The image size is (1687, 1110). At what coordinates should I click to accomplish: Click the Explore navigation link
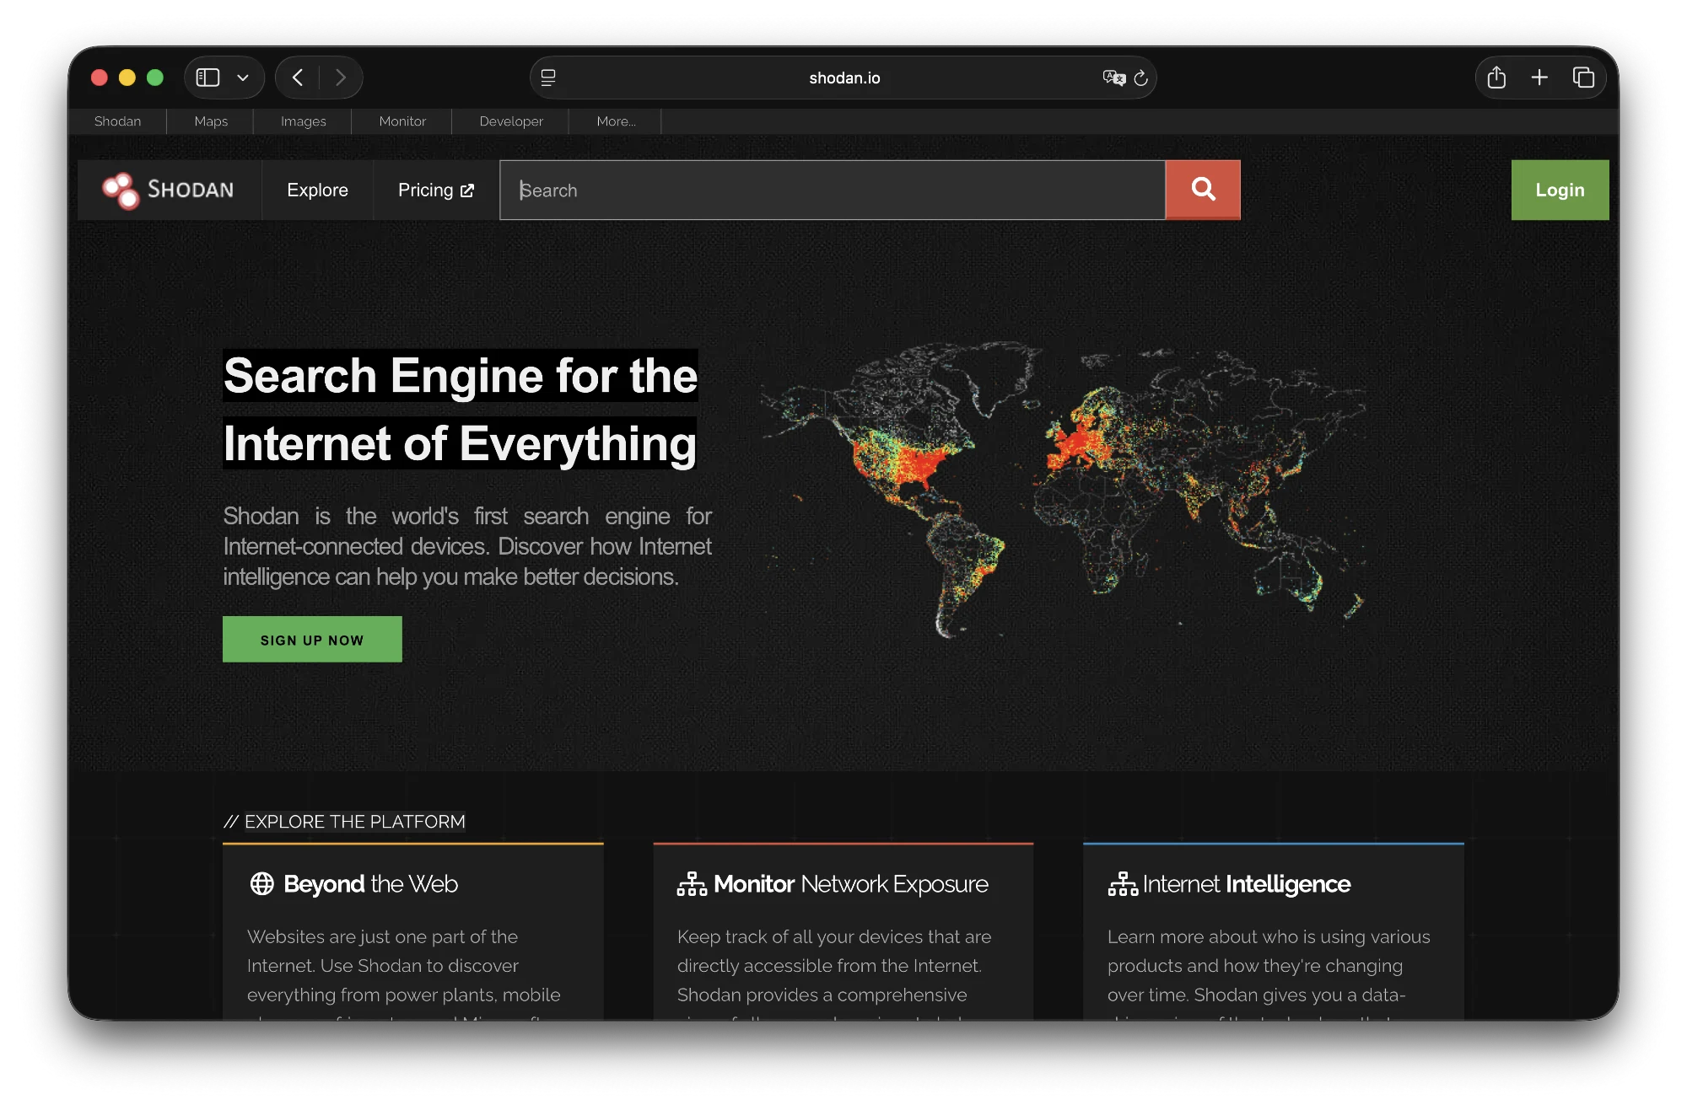[317, 190]
